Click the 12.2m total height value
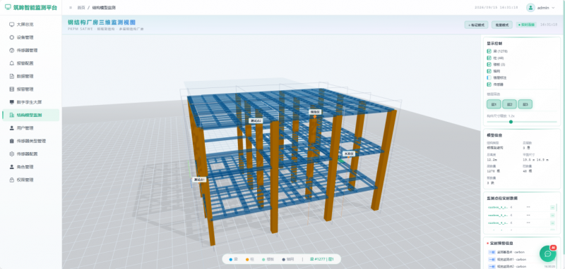Viewport: 565px width, 269px height. (492, 159)
